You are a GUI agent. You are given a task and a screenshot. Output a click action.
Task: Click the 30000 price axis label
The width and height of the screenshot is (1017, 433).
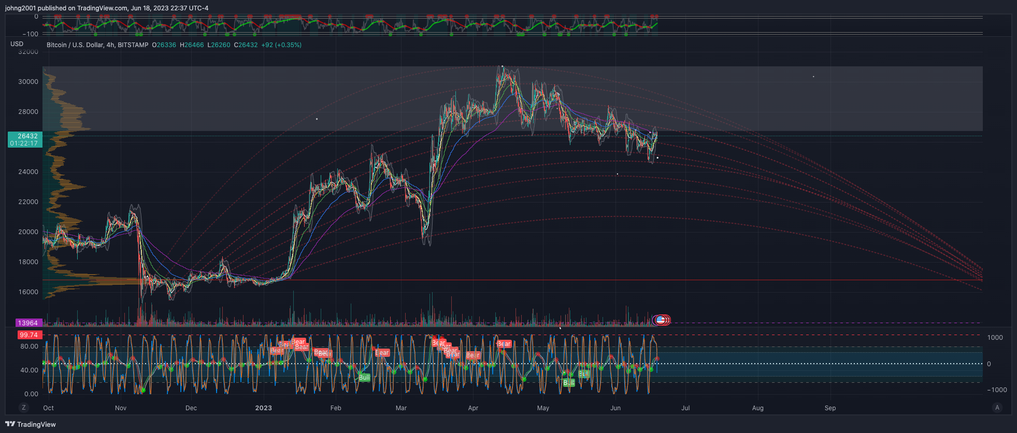click(28, 82)
